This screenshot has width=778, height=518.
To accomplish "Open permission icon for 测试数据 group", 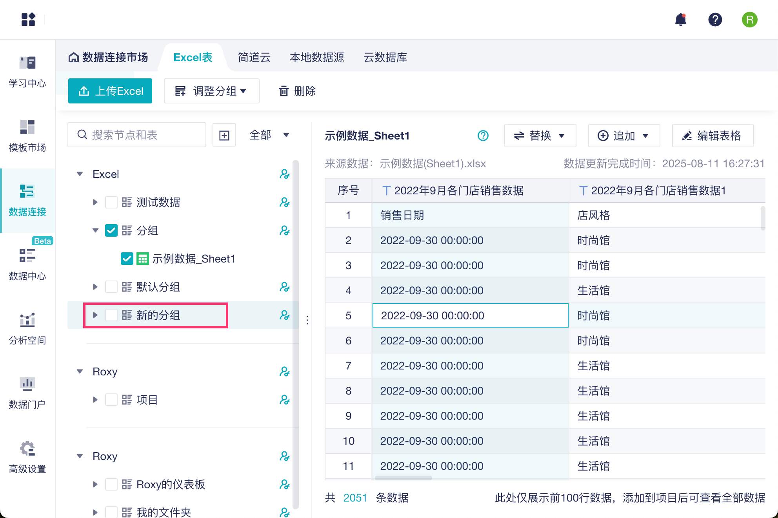I will tap(284, 202).
